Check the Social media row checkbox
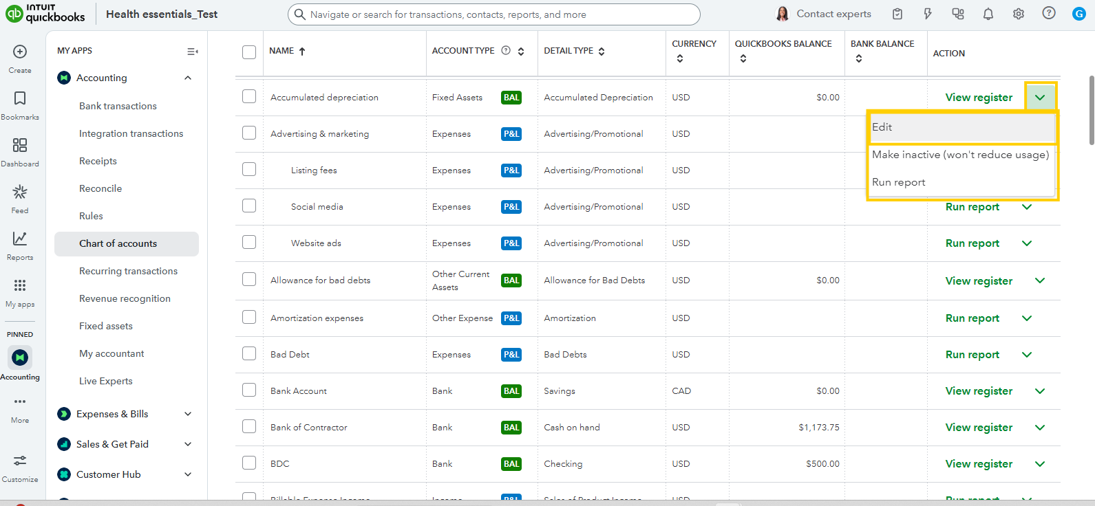Screen dimensions: 1095x506 (x=249, y=206)
